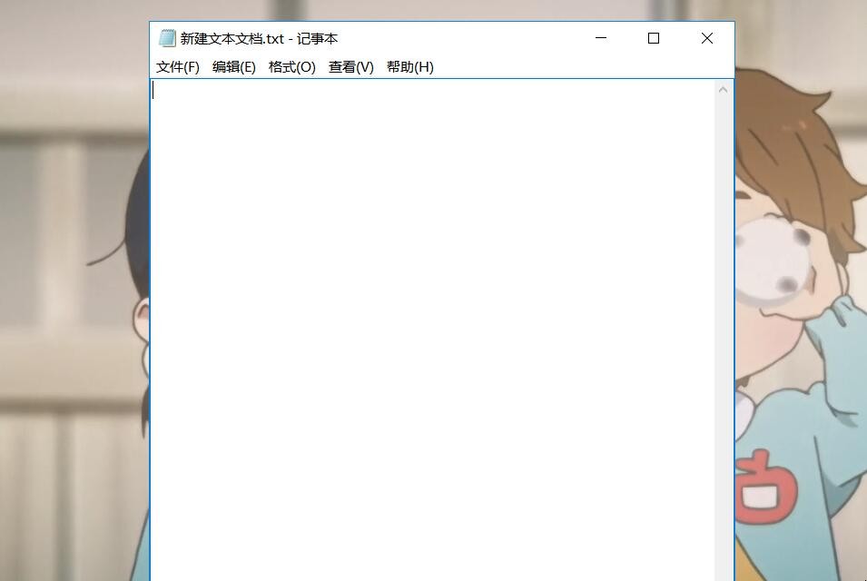The height and width of the screenshot is (581, 867).
Task: Open the 格式(O) menu
Action: pos(291,67)
